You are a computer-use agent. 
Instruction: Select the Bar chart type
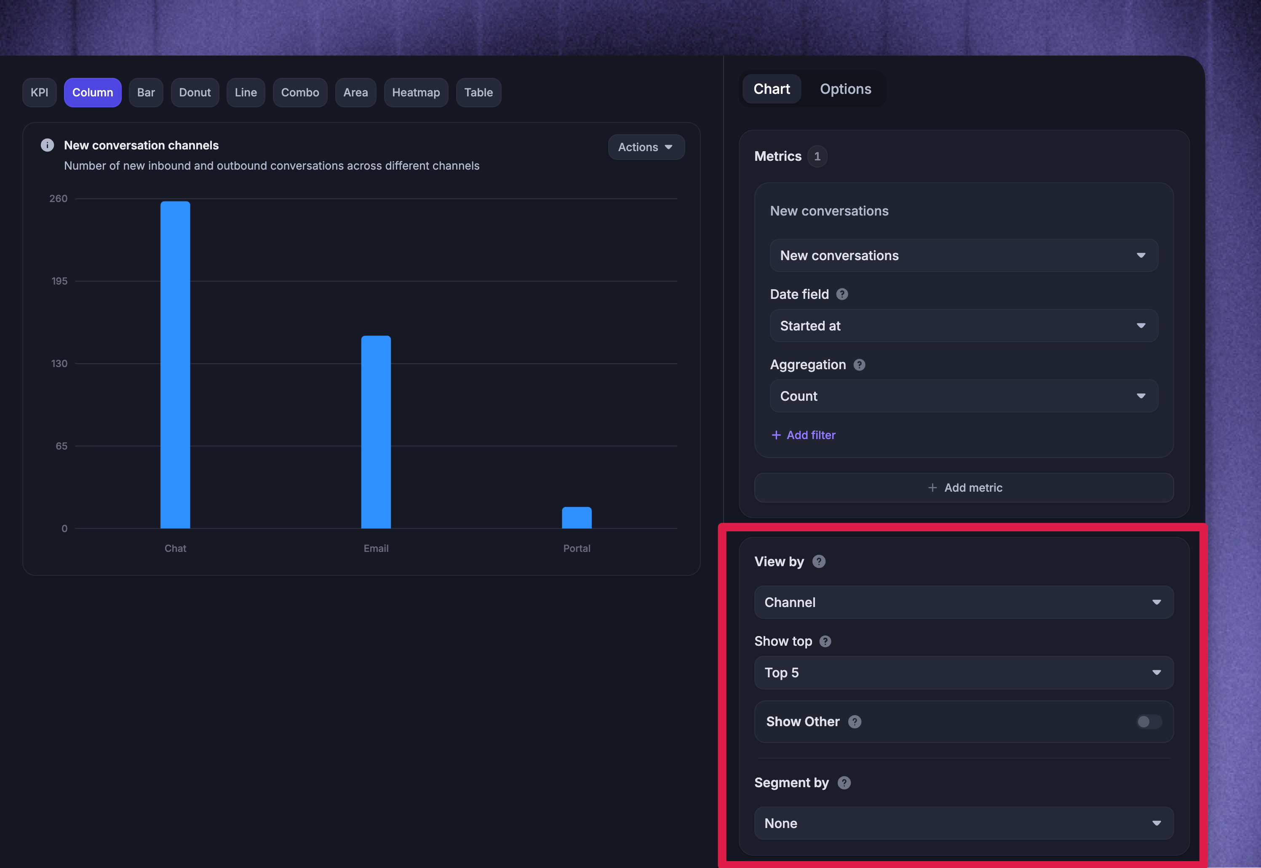click(x=146, y=93)
